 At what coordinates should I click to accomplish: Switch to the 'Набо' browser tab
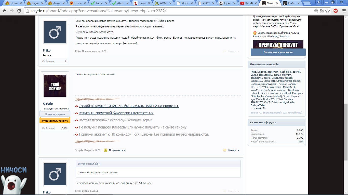coord(291,3)
